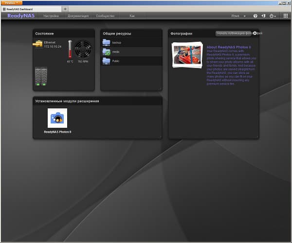Open the Сообщество menu
292x243 pixels.
tap(105, 16)
